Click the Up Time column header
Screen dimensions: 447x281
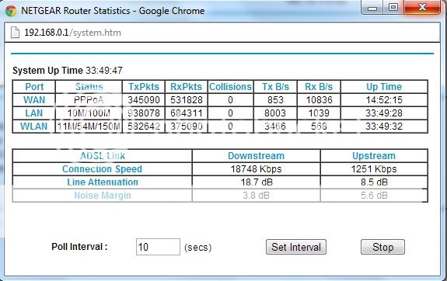click(384, 86)
